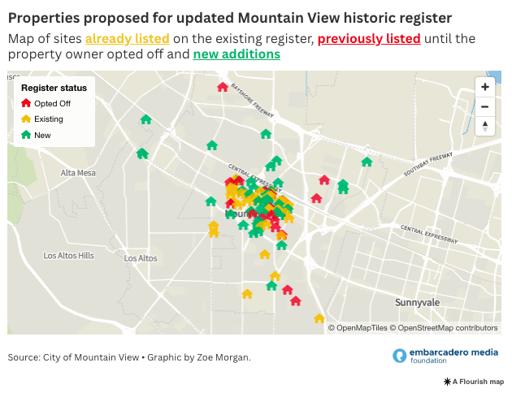Image resolution: width=512 pixels, height=393 pixels.
Task: Click the red Opted Off legend house icon
Action: 25,103
